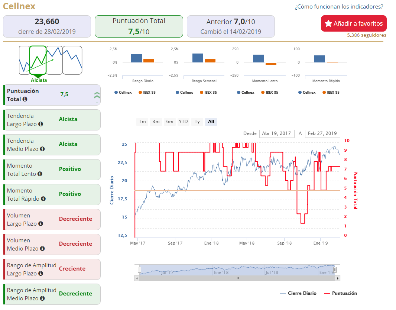Open ¿Cómo funcionan los indicadores? link
Image resolution: width=396 pixels, height=310 pixels.
339,7
